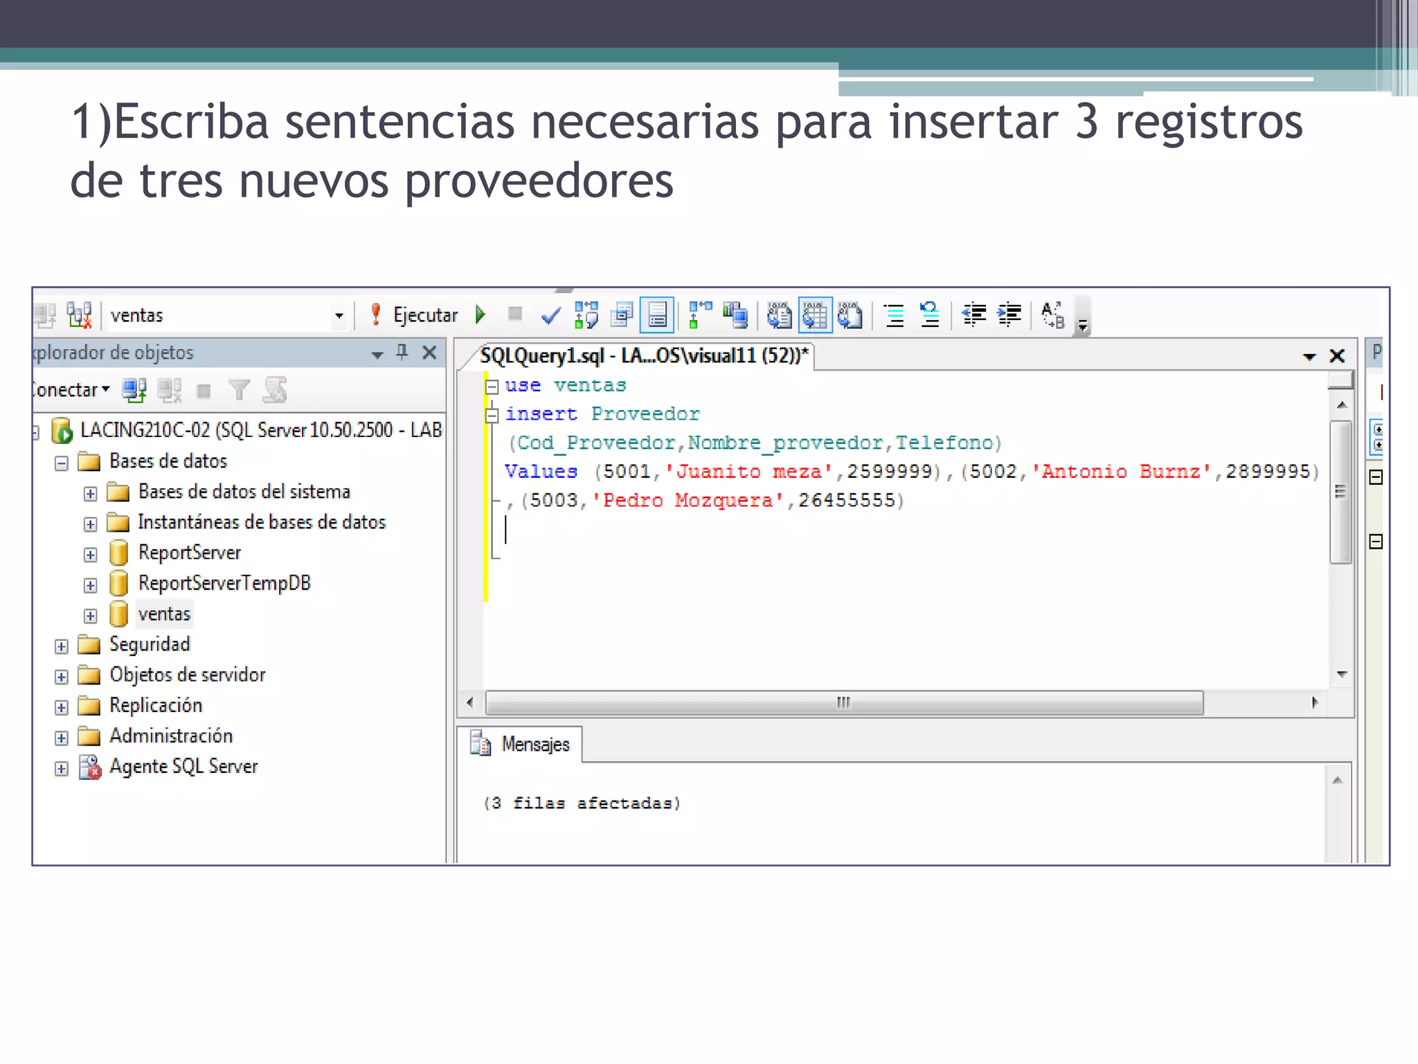Toggle pin on object explorer panel
This screenshot has width=1418, height=1064.
coord(402,353)
